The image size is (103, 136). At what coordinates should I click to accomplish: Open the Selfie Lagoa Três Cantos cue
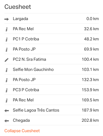(51, 110)
